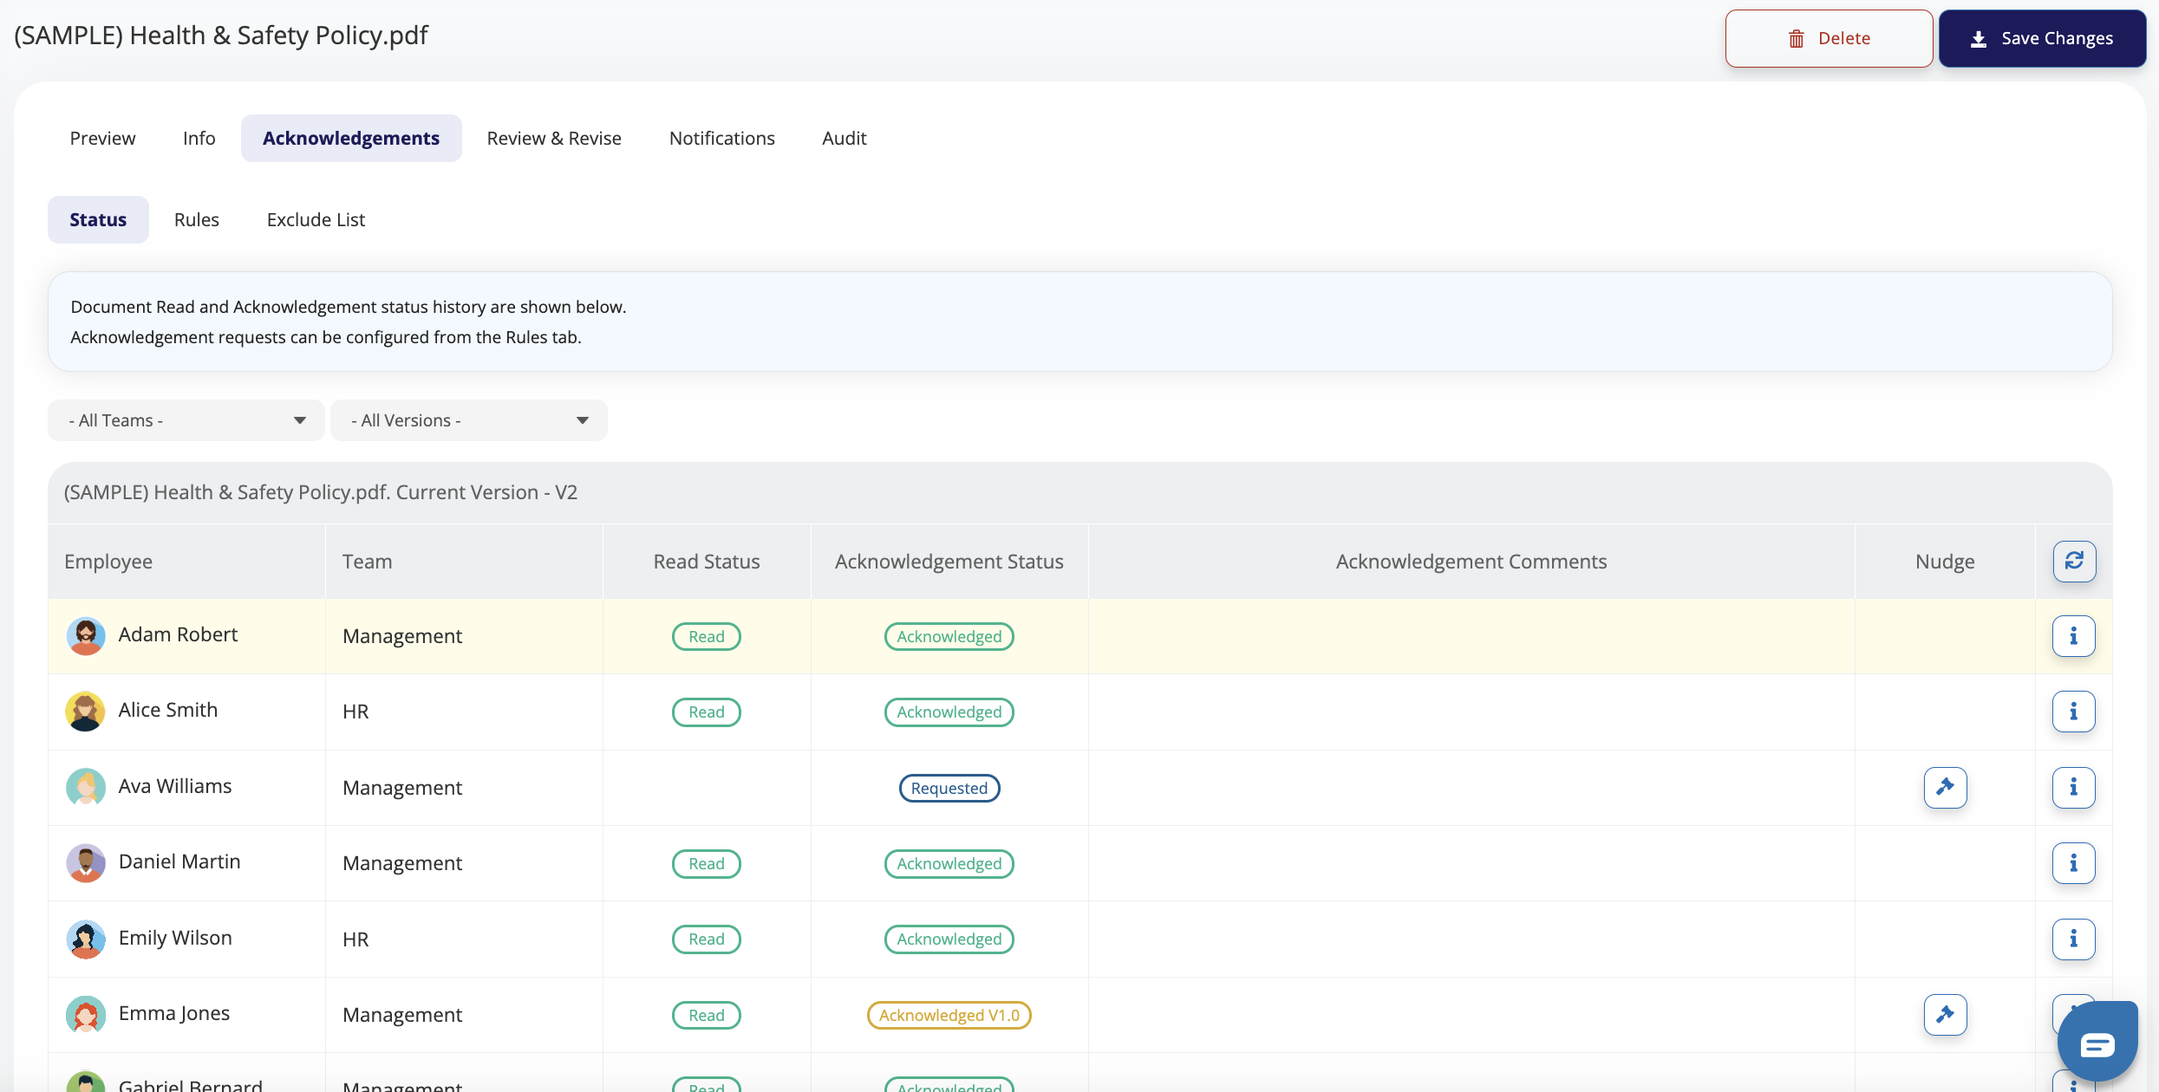Click the refresh icon in table header

[x=2074, y=561]
